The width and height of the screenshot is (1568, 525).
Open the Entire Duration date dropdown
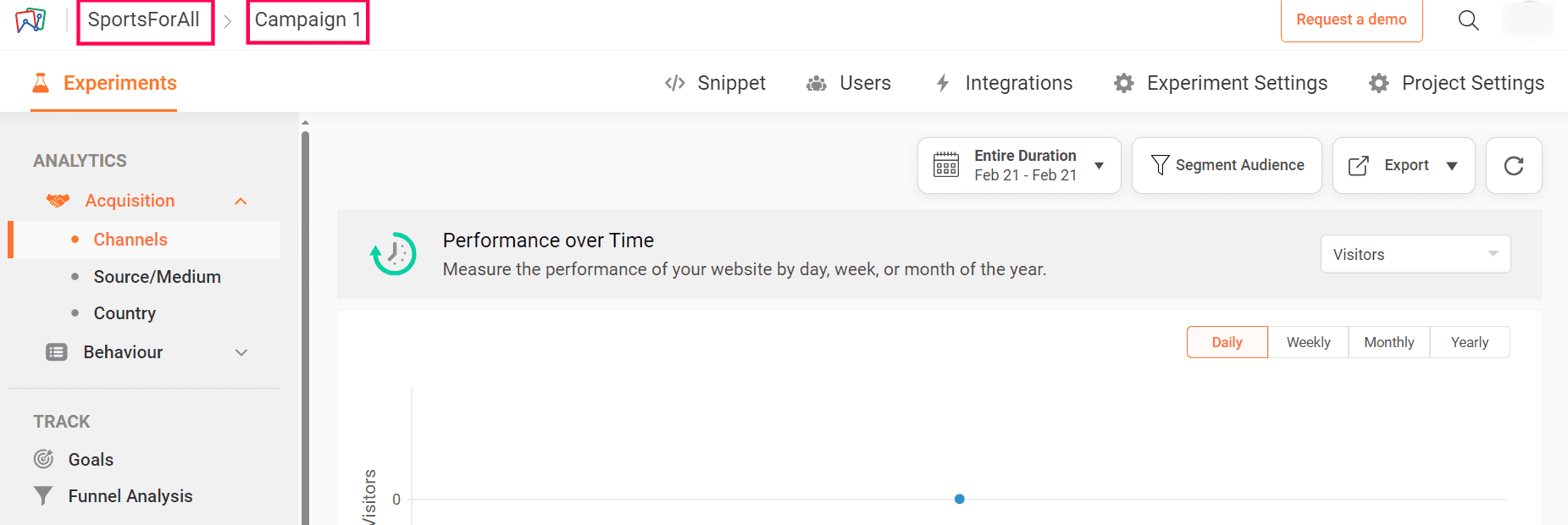1019,166
